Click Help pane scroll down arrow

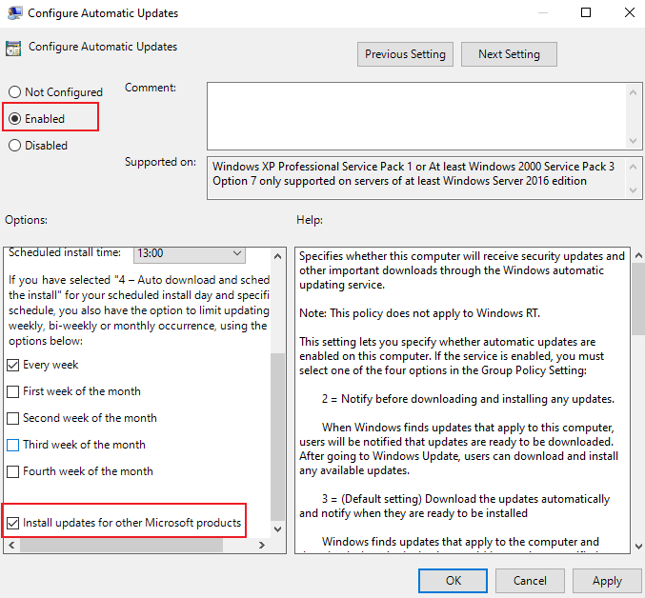(x=638, y=547)
